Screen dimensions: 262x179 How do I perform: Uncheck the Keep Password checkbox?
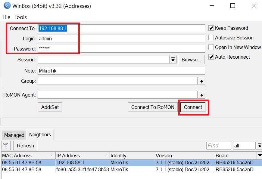[211, 28]
